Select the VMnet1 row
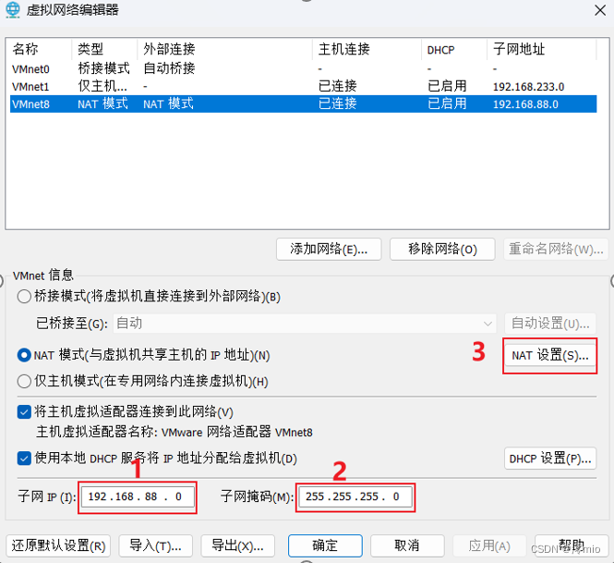The image size is (614, 563). [x=304, y=86]
